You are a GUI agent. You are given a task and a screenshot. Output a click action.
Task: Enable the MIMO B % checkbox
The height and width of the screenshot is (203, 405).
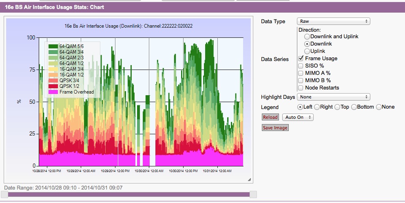[x=301, y=81]
